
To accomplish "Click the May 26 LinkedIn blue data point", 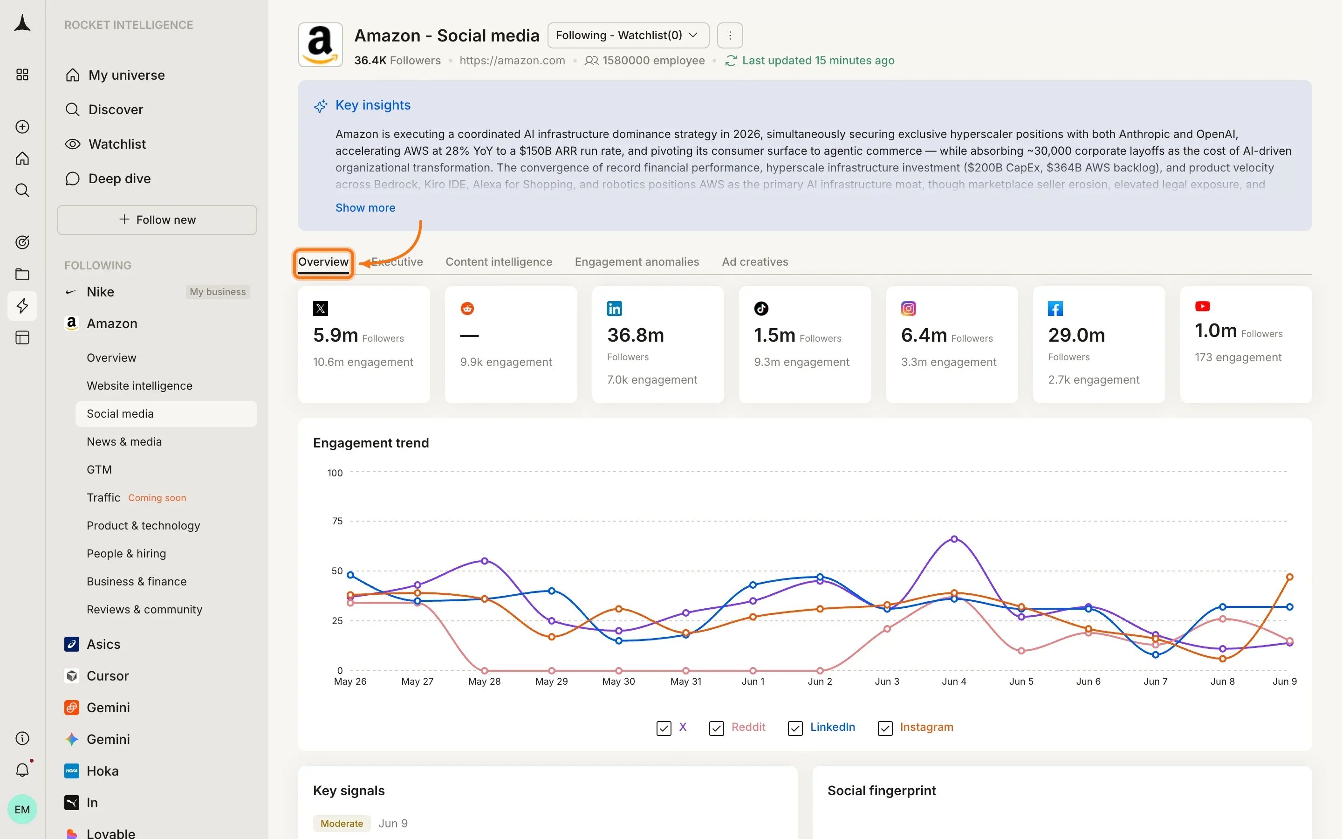I will click(350, 575).
